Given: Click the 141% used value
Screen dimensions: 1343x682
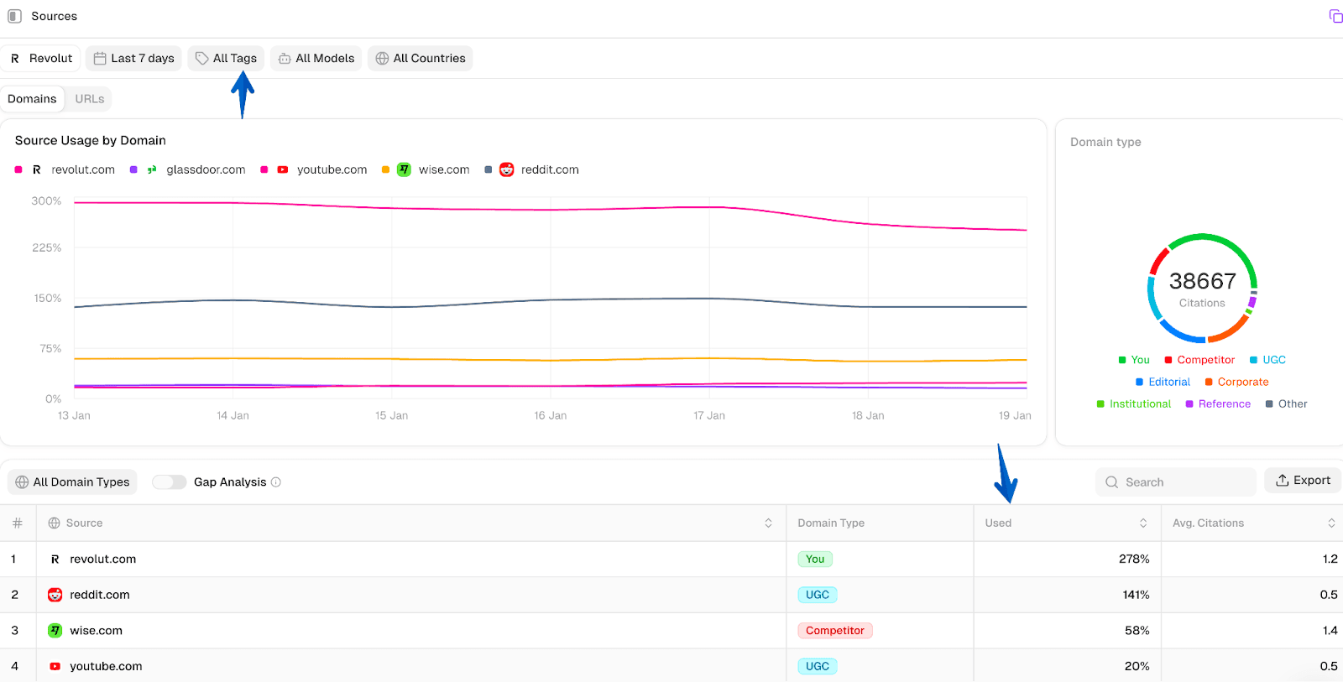Looking at the screenshot, I should pyautogui.click(x=1136, y=595).
